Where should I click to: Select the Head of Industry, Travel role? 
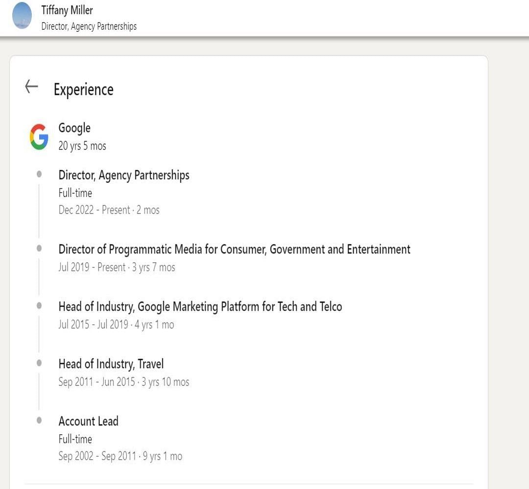(111, 364)
